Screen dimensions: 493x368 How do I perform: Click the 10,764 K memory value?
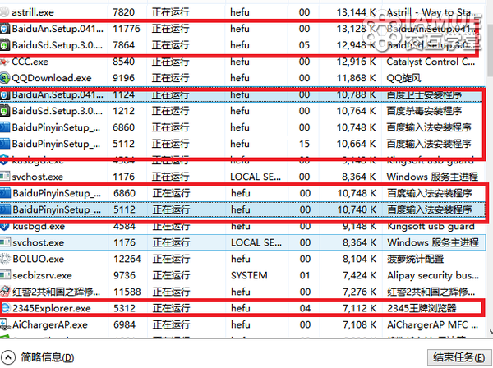click(357, 111)
